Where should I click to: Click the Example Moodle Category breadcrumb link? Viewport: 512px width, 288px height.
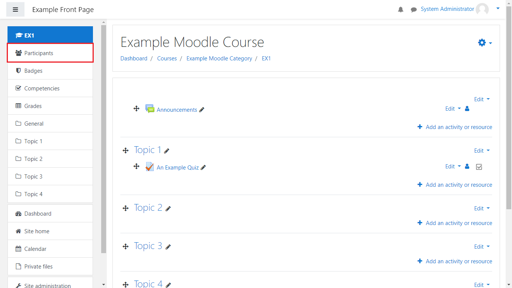coord(219,58)
